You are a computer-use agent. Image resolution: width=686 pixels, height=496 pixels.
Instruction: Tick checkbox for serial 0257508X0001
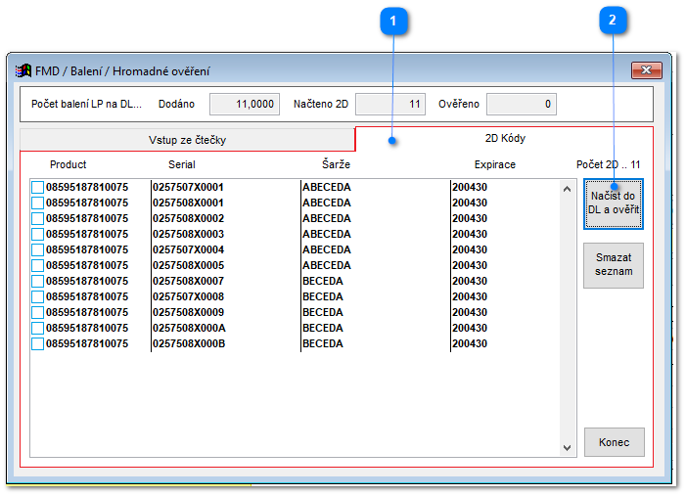37,203
